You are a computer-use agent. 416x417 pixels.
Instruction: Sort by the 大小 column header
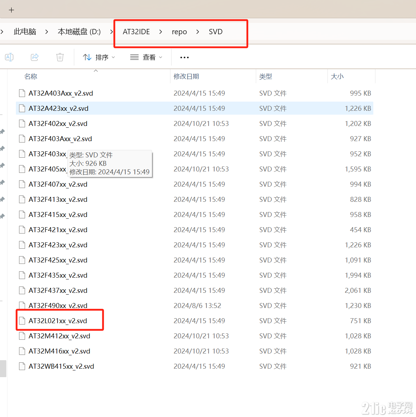point(337,77)
